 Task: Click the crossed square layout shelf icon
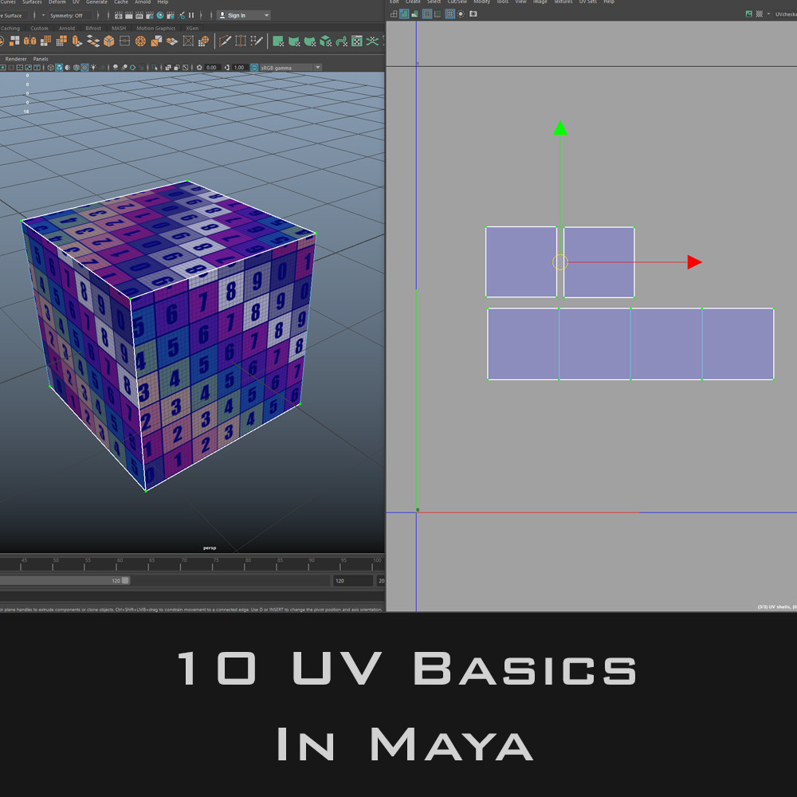point(189,41)
